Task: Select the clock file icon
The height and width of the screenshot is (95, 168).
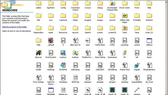Action: (88, 40)
